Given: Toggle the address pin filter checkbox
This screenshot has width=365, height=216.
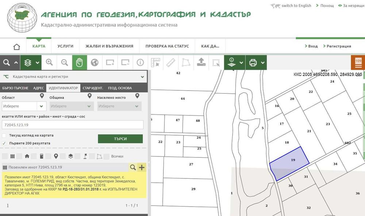Looking at the screenshot, I should click(x=49, y=156).
